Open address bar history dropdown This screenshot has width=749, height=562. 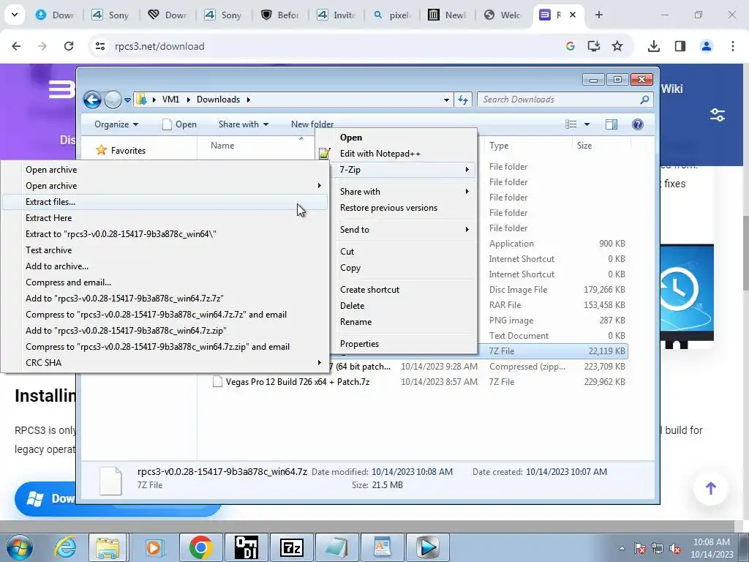point(446,100)
